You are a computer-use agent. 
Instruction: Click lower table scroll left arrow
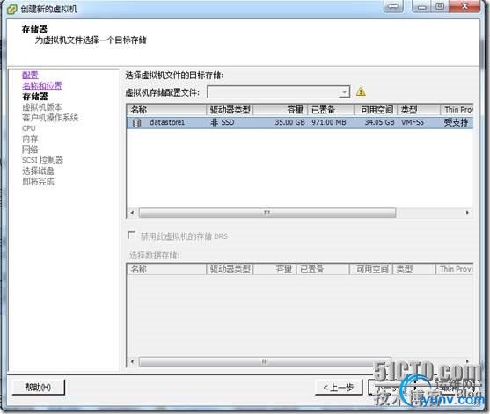click(132, 361)
